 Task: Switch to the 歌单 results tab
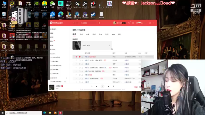(x=100, y=34)
